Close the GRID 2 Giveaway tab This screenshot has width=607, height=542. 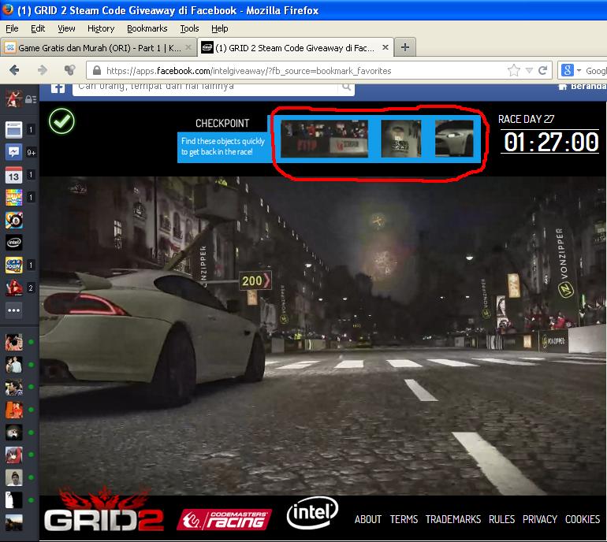point(385,47)
